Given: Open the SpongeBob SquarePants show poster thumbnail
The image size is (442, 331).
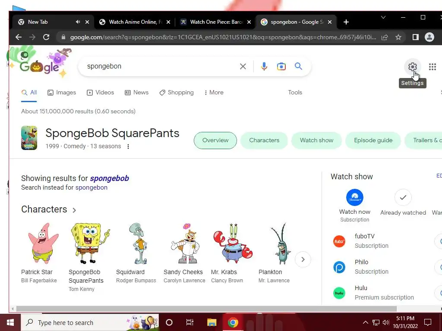Looking at the screenshot, I should 29,137.
